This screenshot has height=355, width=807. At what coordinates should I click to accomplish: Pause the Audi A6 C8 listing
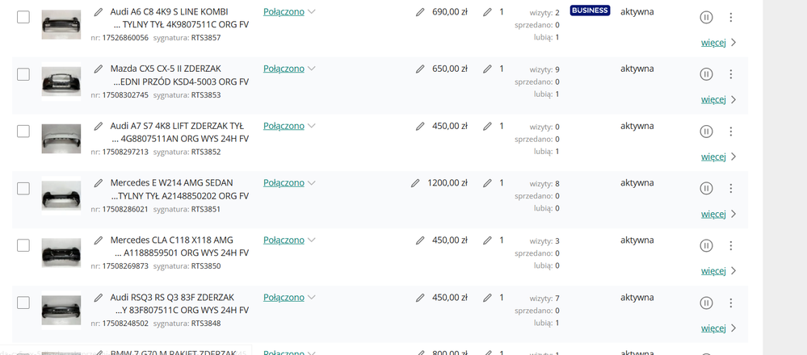(706, 17)
